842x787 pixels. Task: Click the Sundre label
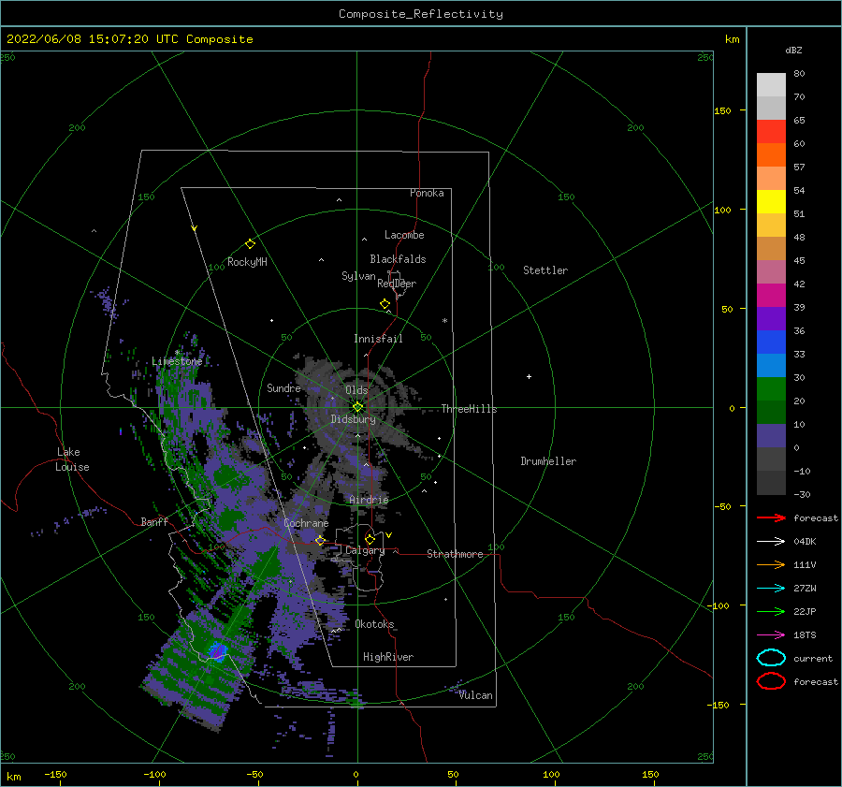tap(283, 388)
